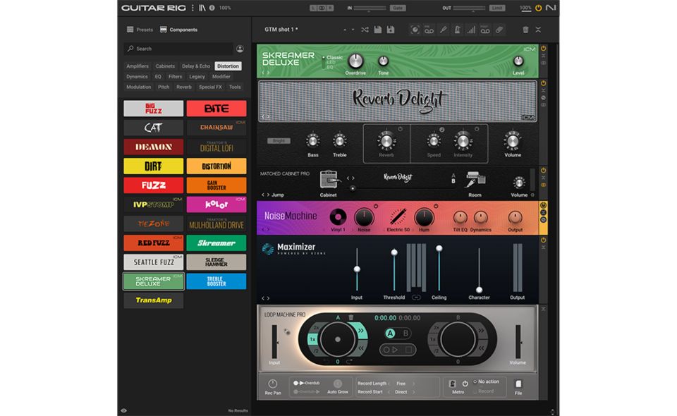Viewport: 677px width, 416px height.
Task: Click the next preset arrow on Skreamer Deluxe
Action: point(268,73)
